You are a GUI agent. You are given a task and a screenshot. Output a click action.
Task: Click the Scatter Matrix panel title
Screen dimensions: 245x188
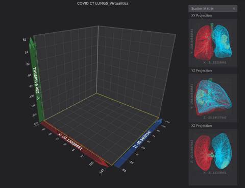pos(202,9)
